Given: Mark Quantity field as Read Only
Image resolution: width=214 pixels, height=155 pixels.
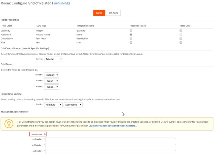Looking at the screenshot, I should point(181,31).
